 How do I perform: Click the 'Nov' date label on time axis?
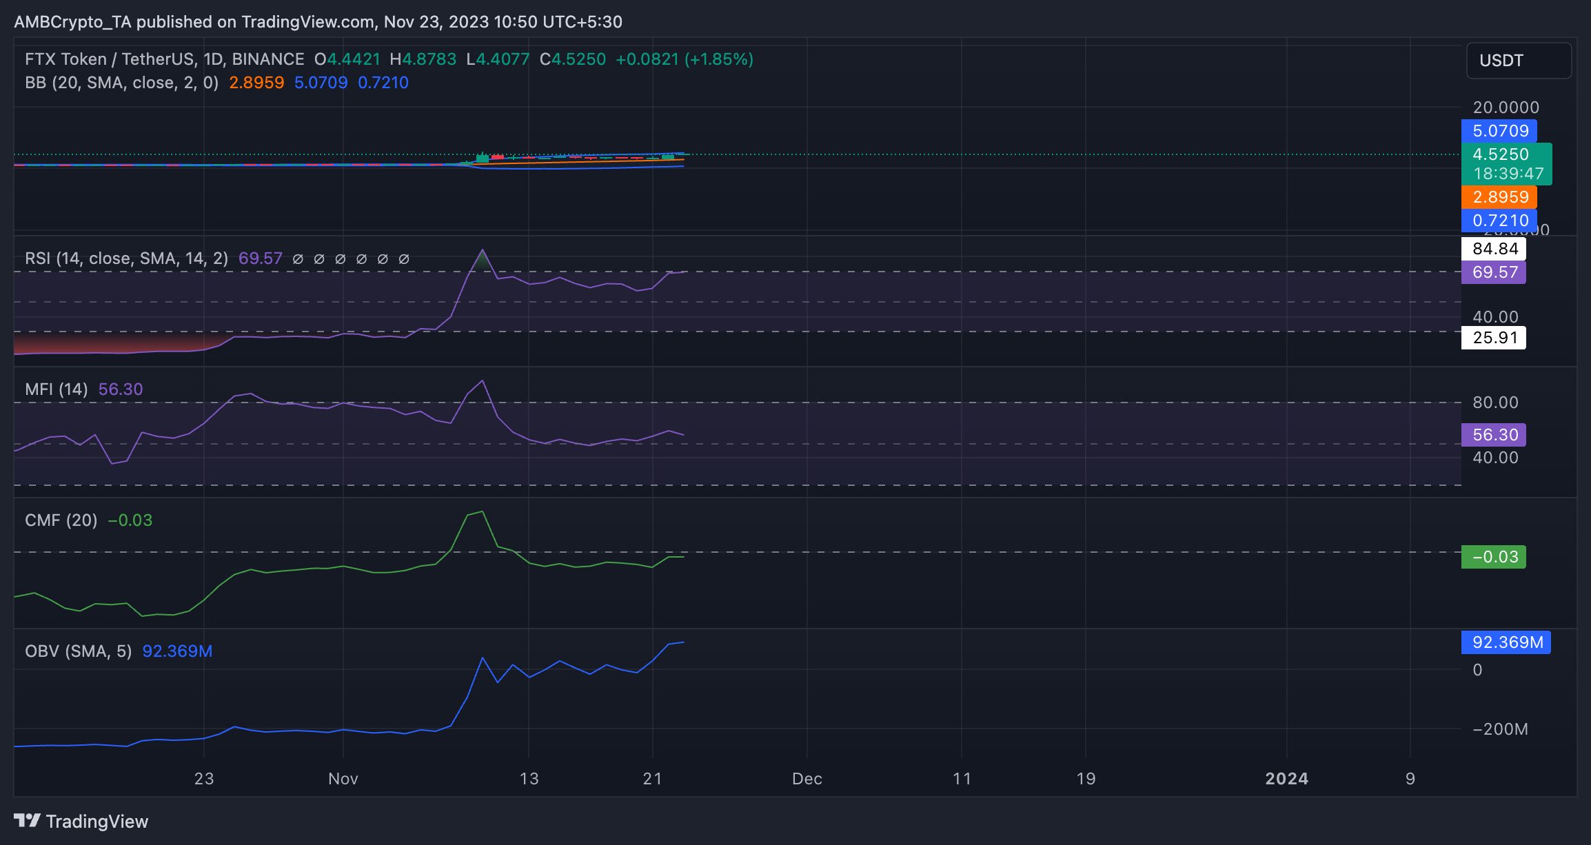(343, 779)
